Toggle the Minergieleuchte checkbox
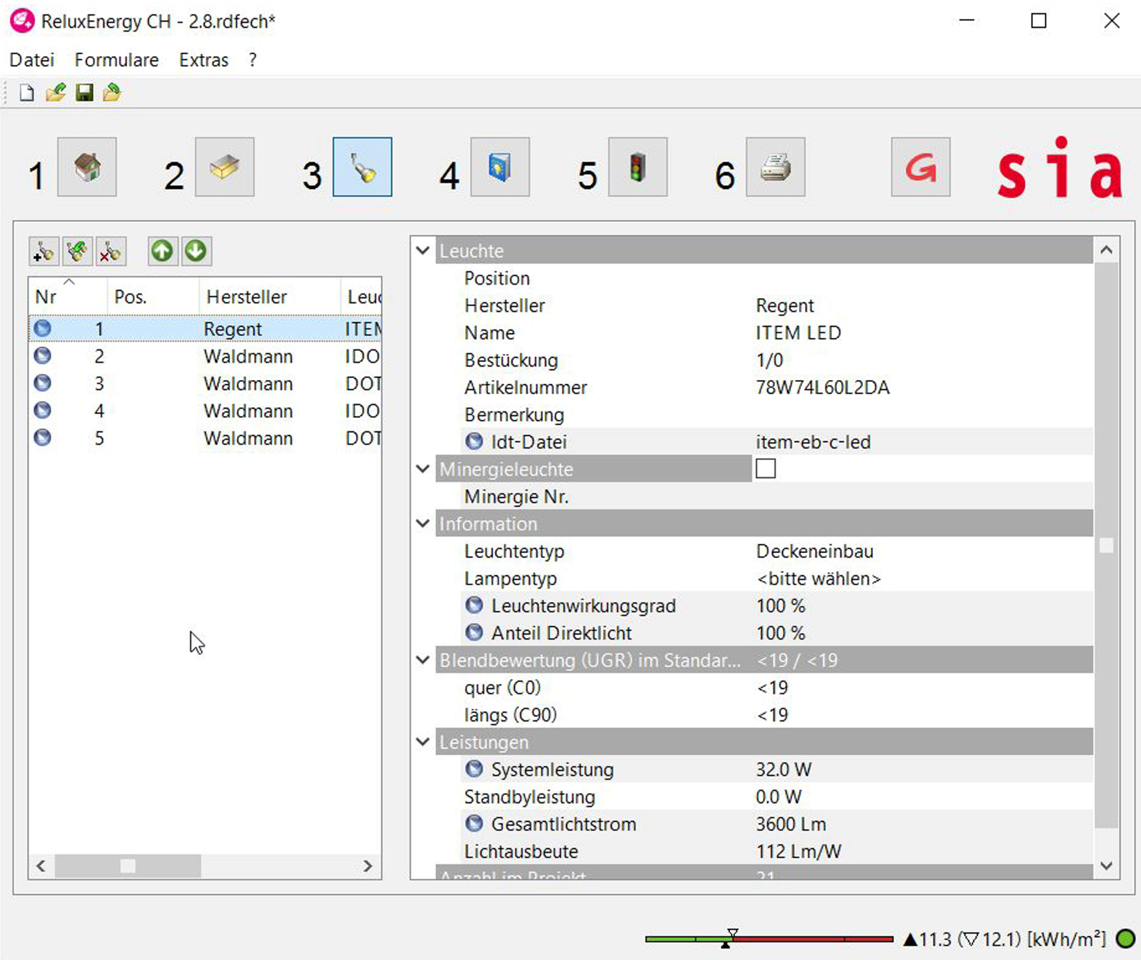 click(765, 469)
